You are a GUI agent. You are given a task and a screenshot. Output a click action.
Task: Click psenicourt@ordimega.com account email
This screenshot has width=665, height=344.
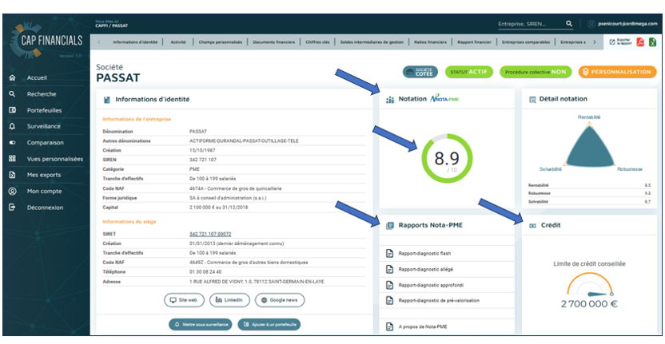point(627,24)
